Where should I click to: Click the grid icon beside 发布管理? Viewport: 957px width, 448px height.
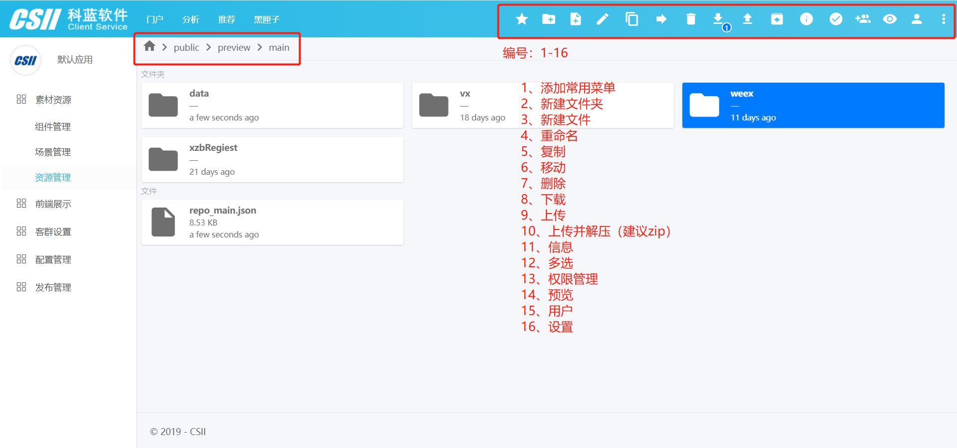[x=21, y=287]
